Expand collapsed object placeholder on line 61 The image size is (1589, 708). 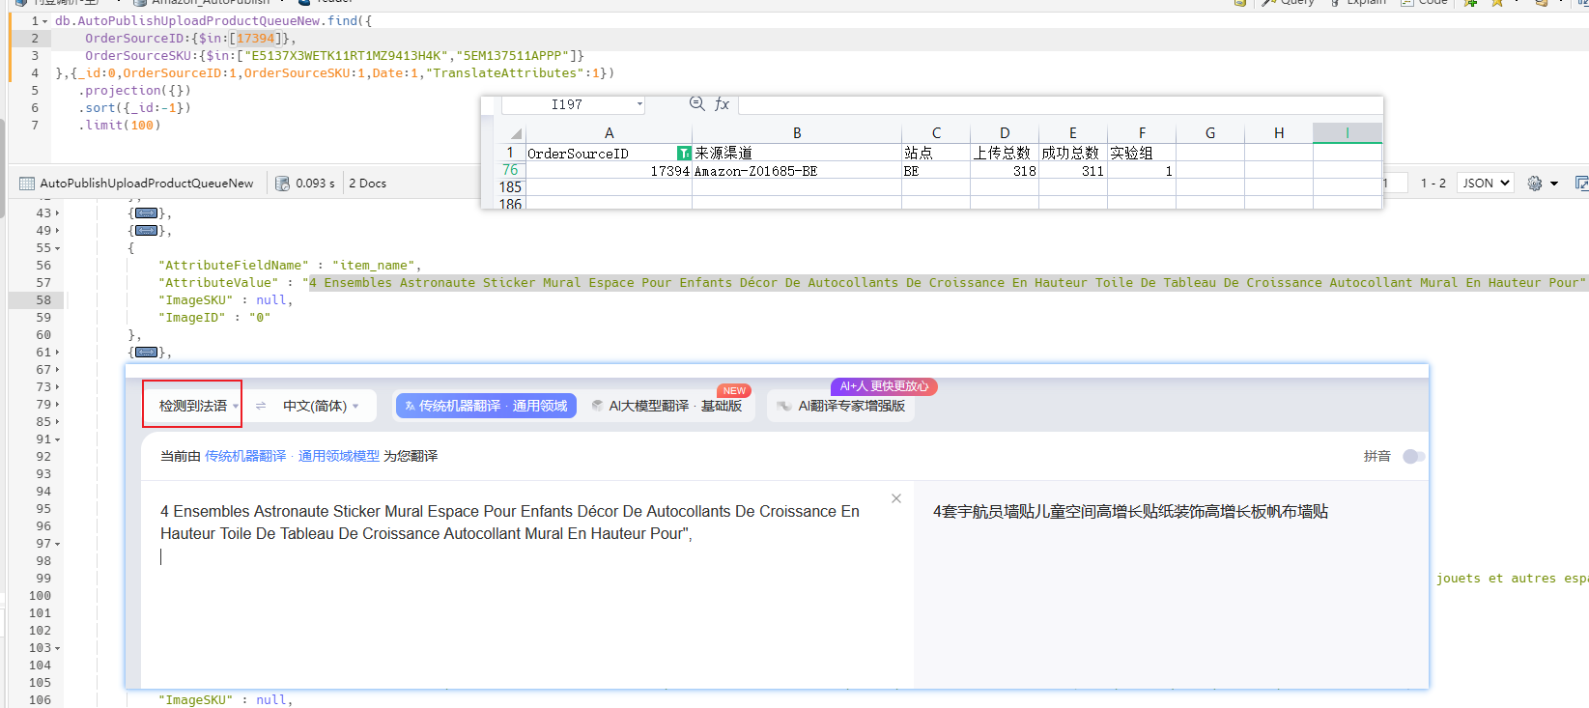coord(147,353)
